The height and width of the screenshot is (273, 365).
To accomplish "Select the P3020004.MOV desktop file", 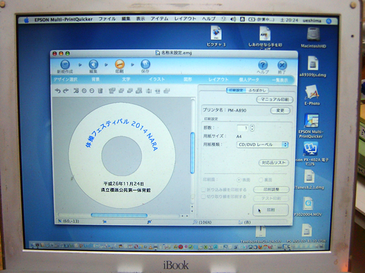I will 308,204.
